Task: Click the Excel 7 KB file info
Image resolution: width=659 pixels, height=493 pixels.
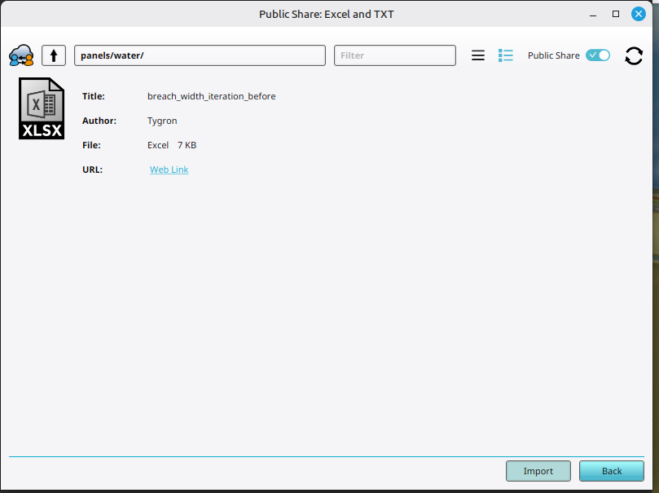Action: click(170, 145)
